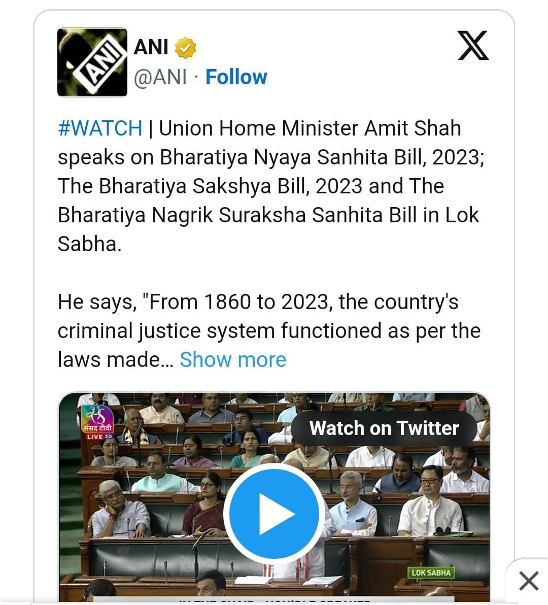Click the LOK SABHA label in the video

coord(431,573)
